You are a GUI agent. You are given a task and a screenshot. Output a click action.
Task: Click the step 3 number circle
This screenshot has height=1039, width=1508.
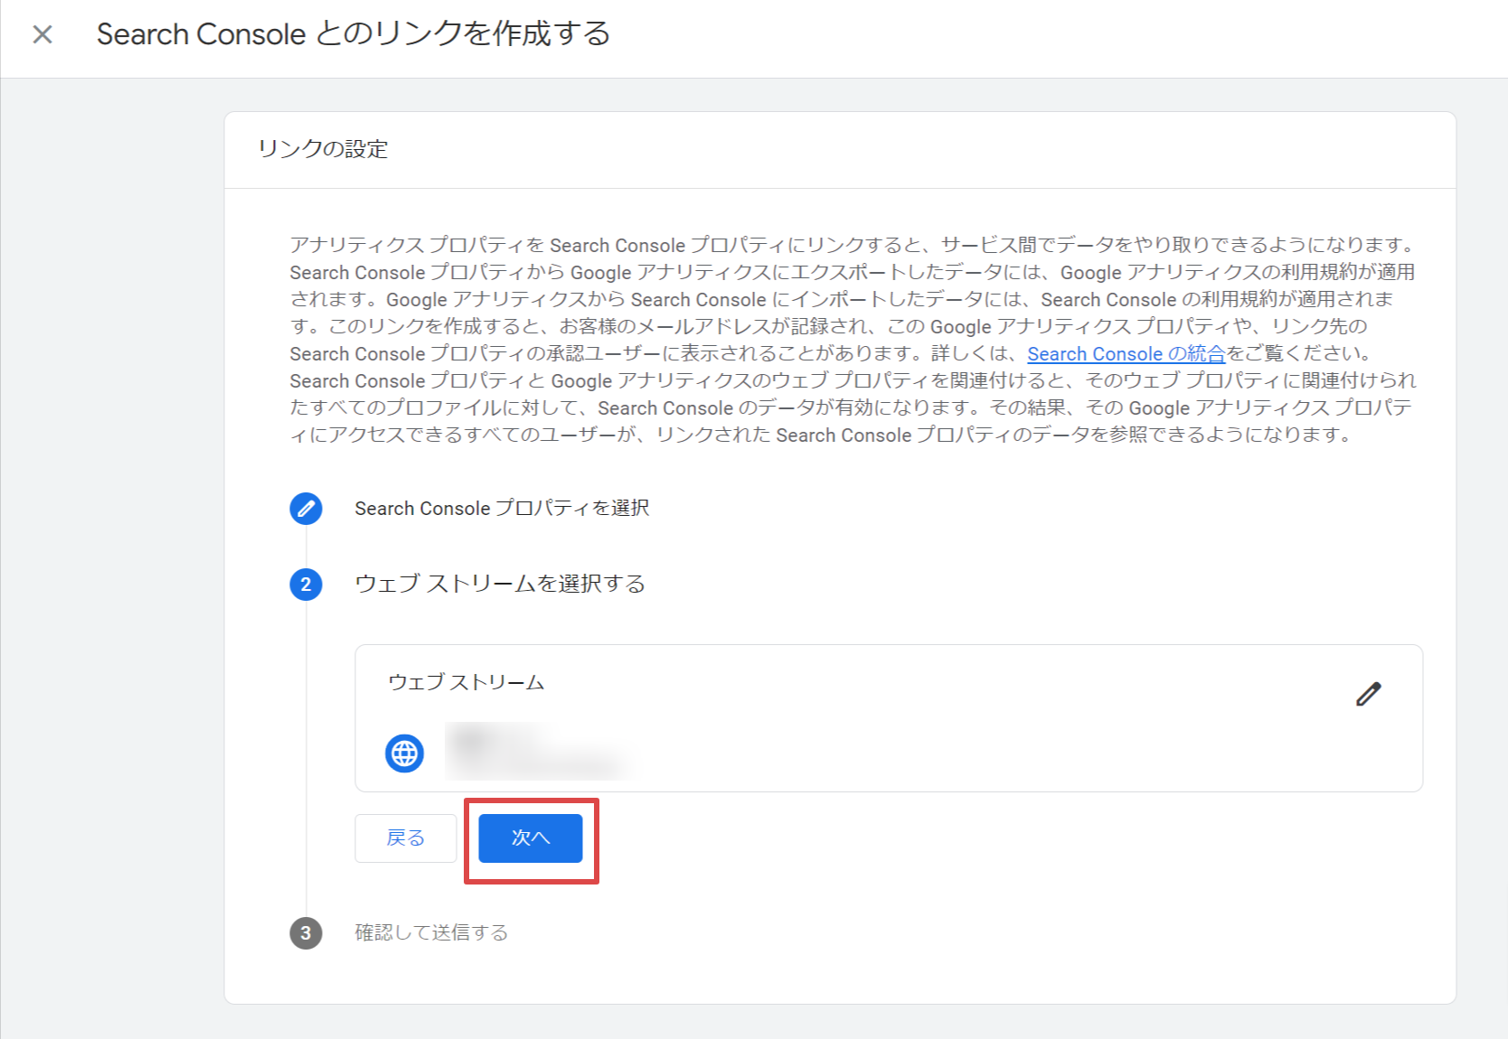[x=306, y=932]
